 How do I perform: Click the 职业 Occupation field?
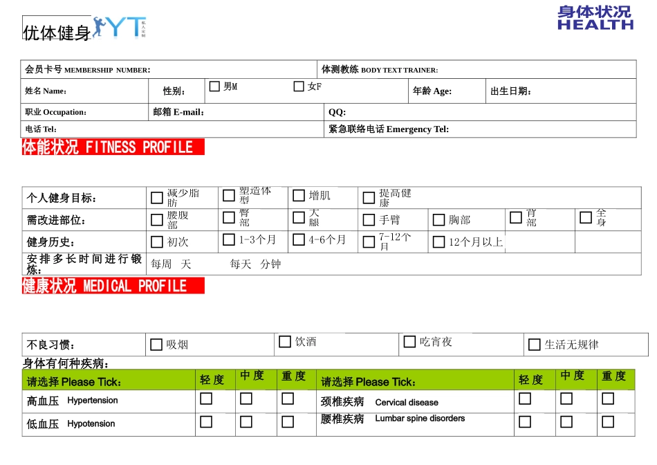pyautogui.click(x=84, y=112)
